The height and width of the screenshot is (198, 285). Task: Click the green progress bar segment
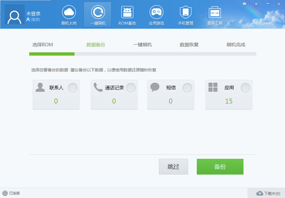[52, 54]
